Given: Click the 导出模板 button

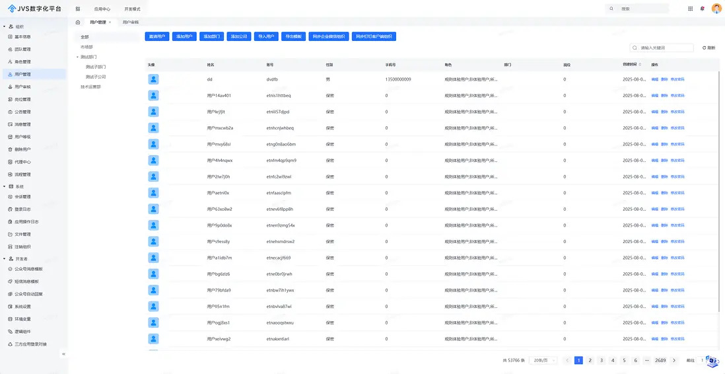Looking at the screenshot, I should (294, 36).
